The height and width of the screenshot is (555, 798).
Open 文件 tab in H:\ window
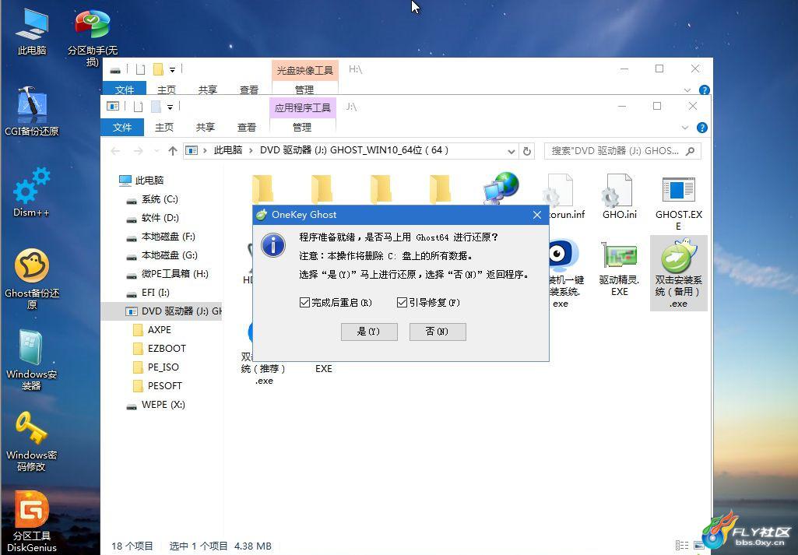click(x=125, y=90)
